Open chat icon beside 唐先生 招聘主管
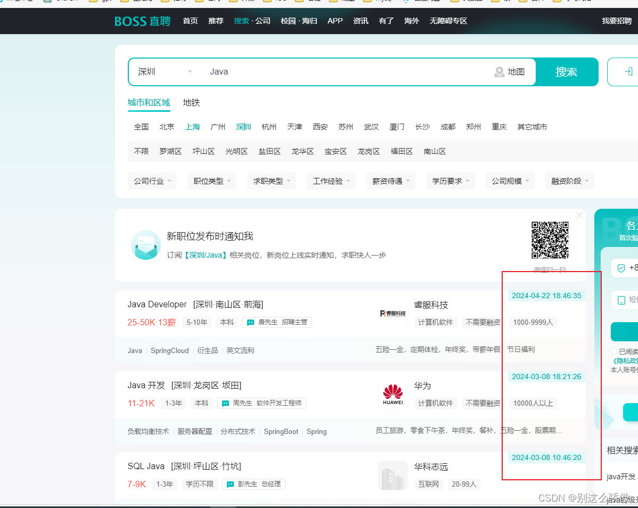This screenshot has width=638, height=508. 250,322
